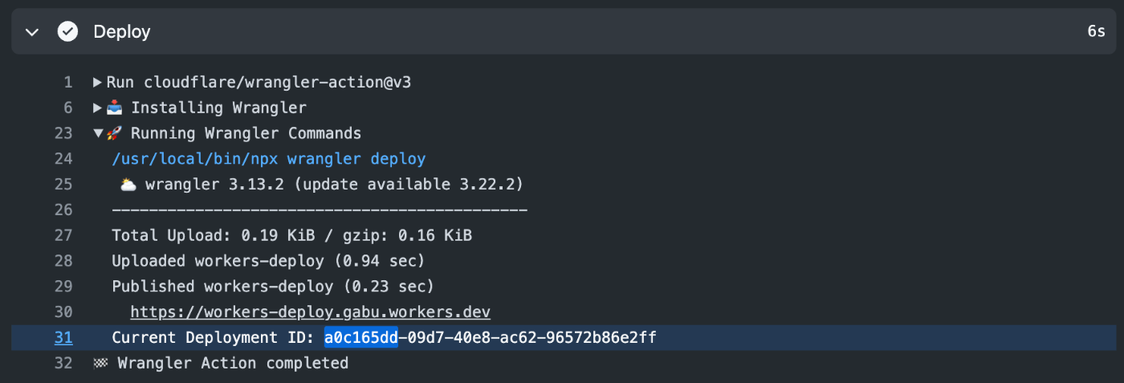This screenshot has height=383, width=1124.
Task: Click the npx wrangler deploy command line
Action: [x=269, y=159]
